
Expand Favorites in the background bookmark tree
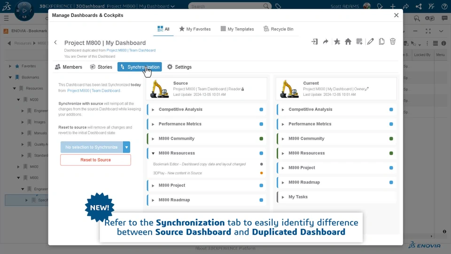10,66
